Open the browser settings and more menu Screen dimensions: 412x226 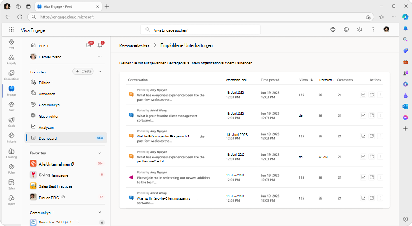coord(394,17)
